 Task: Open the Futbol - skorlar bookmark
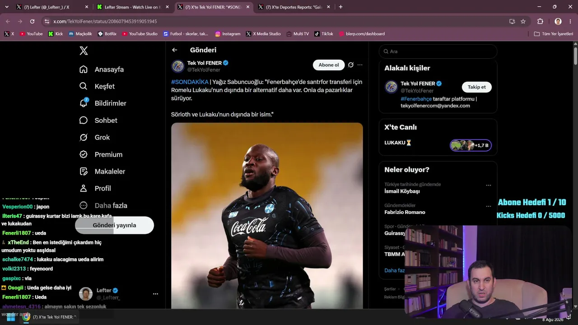[186, 34]
